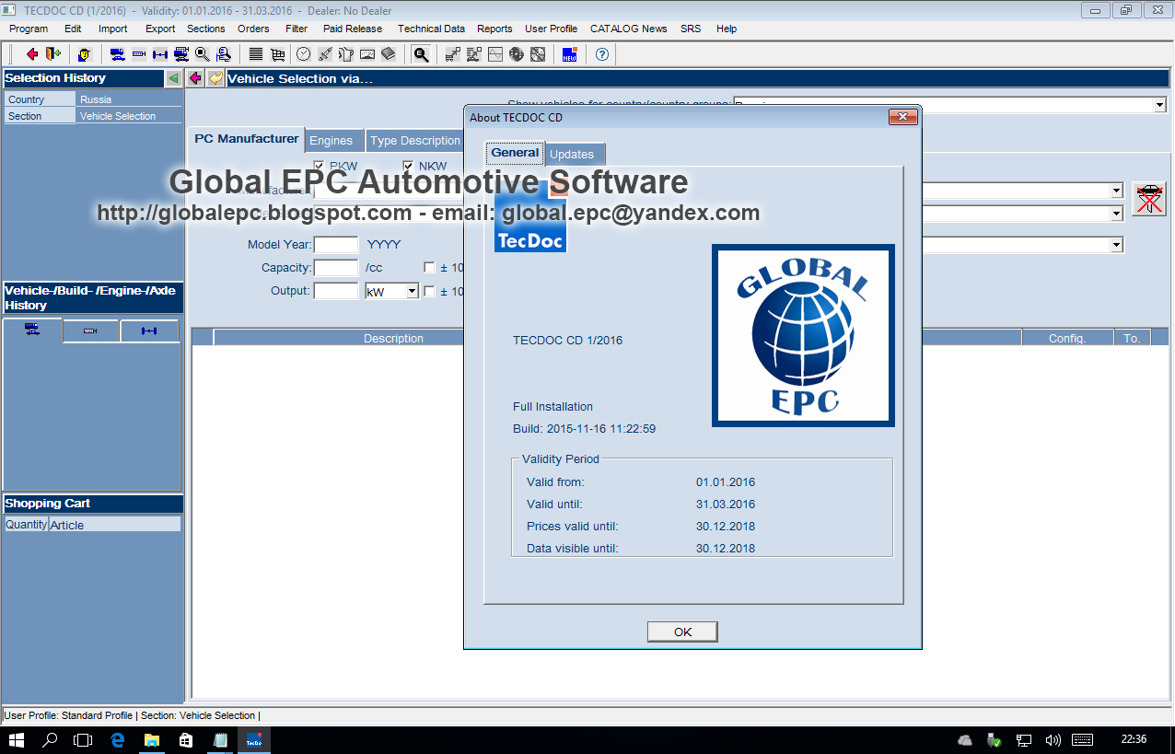Open the User Profile menu
Image resolution: width=1175 pixels, height=754 pixels.
point(551,29)
